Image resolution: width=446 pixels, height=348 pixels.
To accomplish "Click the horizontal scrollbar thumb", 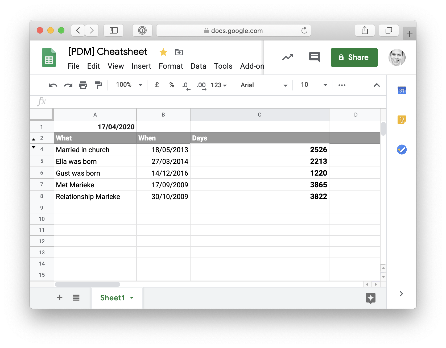I will (x=87, y=284).
